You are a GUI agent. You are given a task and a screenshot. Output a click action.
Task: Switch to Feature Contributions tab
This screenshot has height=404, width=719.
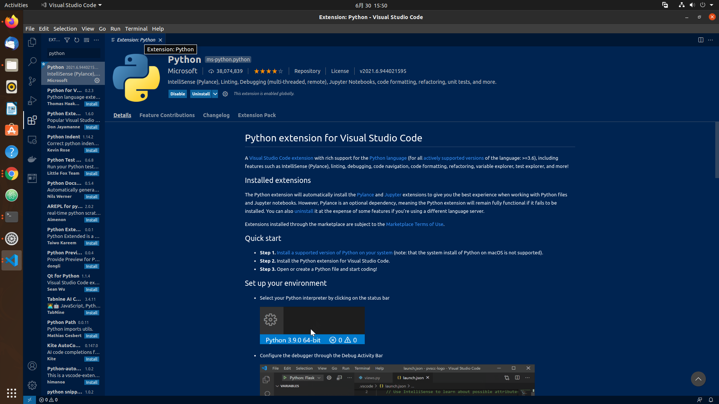[x=167, y=115]
